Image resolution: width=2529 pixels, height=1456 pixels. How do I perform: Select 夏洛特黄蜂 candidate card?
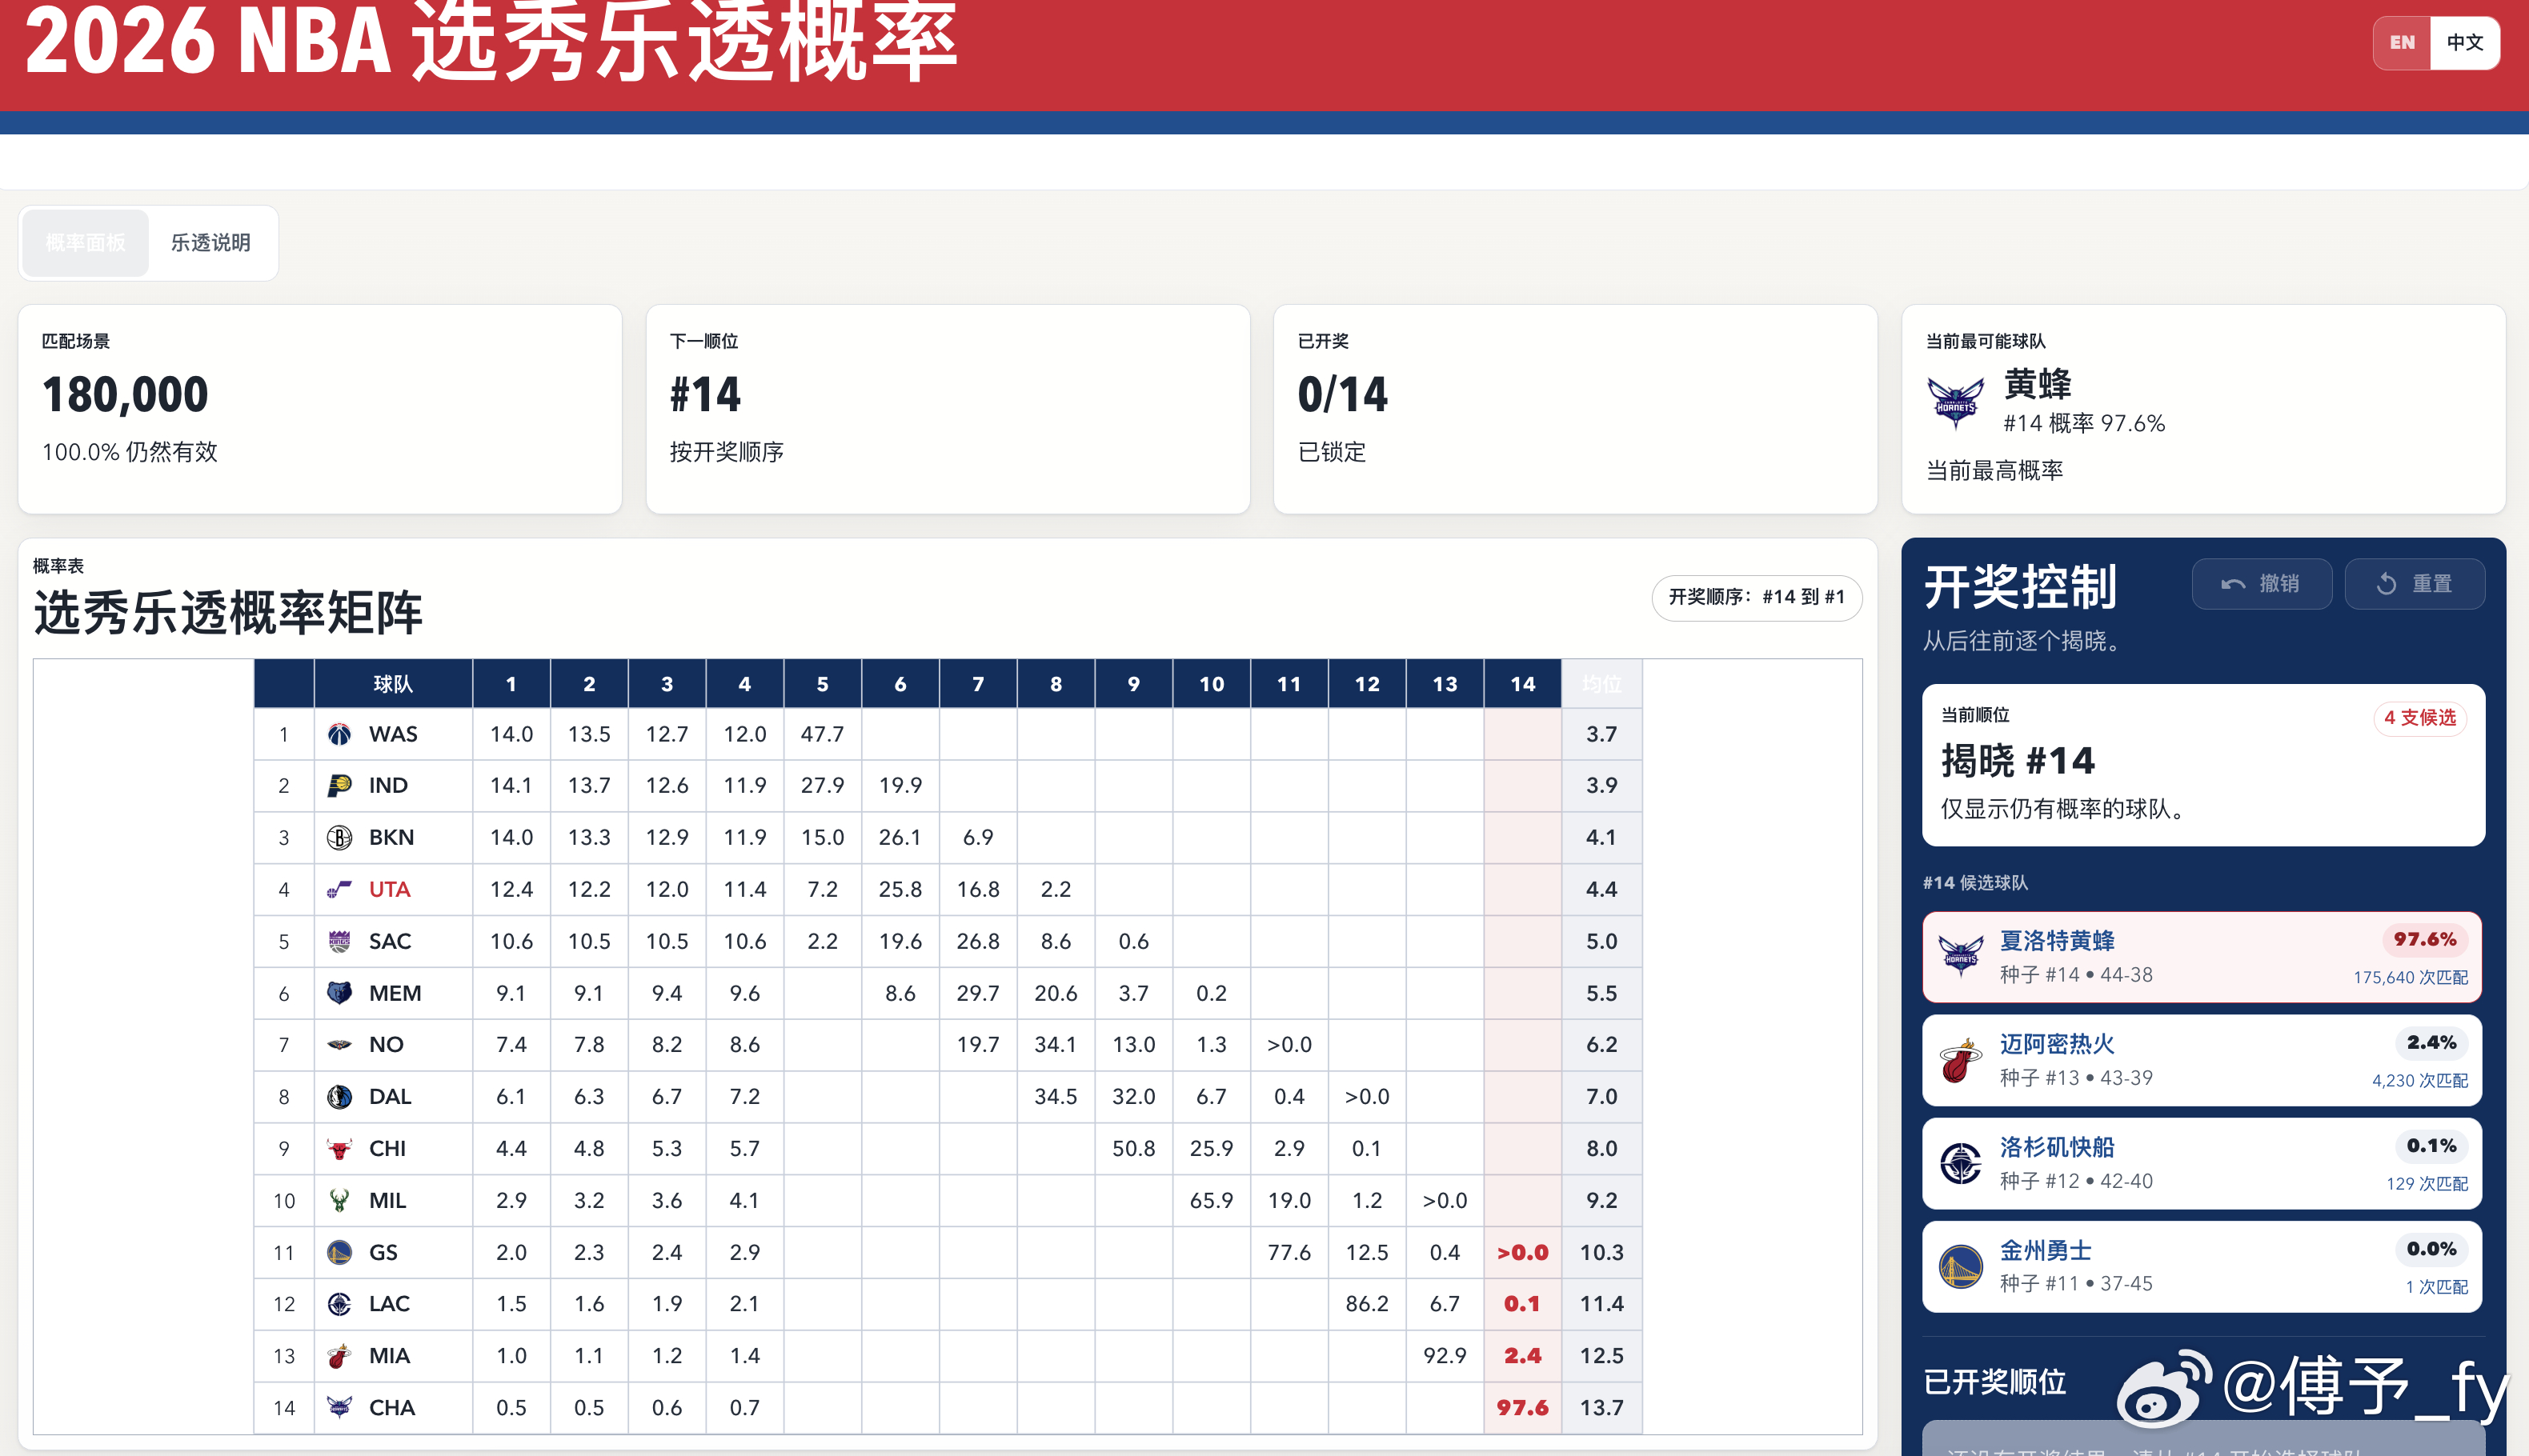click(2202, 957)
